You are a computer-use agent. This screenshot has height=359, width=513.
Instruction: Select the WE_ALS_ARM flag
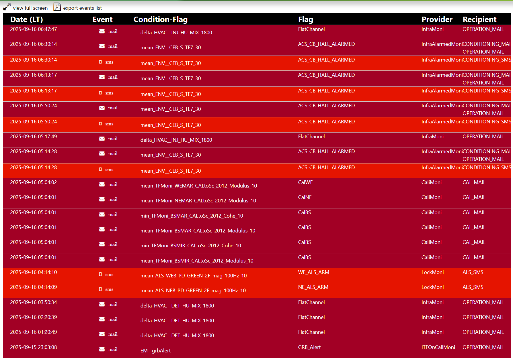pos(314,272)
